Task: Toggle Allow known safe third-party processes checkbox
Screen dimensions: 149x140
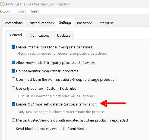Action: pyautogui.click(x=13, y=63)
